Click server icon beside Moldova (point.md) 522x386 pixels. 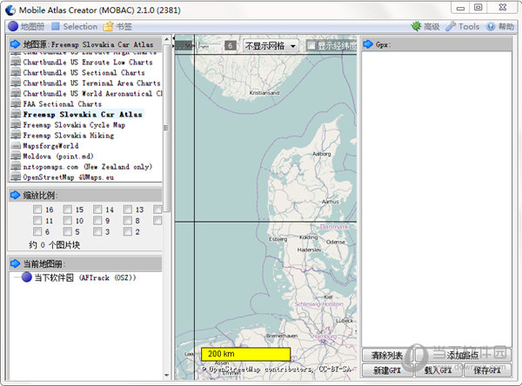(x=16, y=156)
